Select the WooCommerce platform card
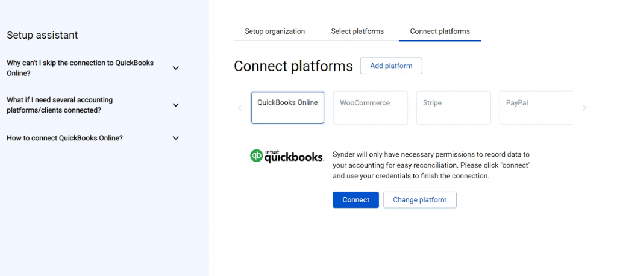 click(x=371, y=107)
